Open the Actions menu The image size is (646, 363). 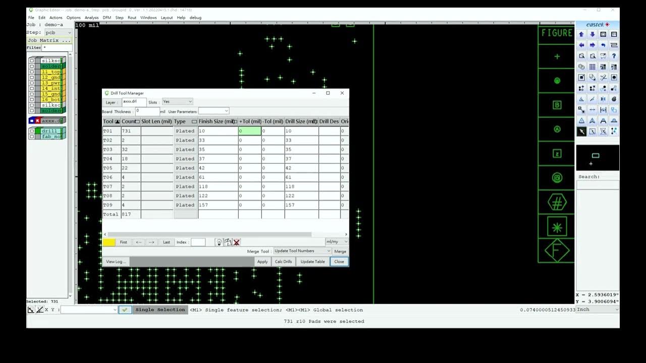point(56,18)
